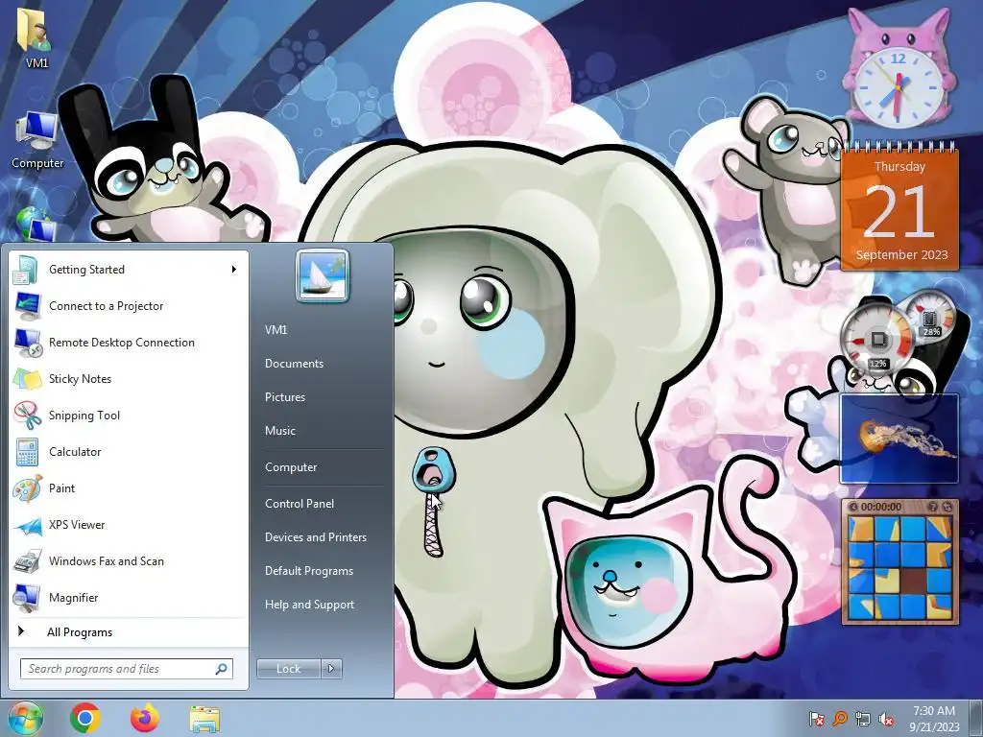The image size is (983, 737).
Task: Open Remote Desktop Connection icon
Action: coord(28,343)
